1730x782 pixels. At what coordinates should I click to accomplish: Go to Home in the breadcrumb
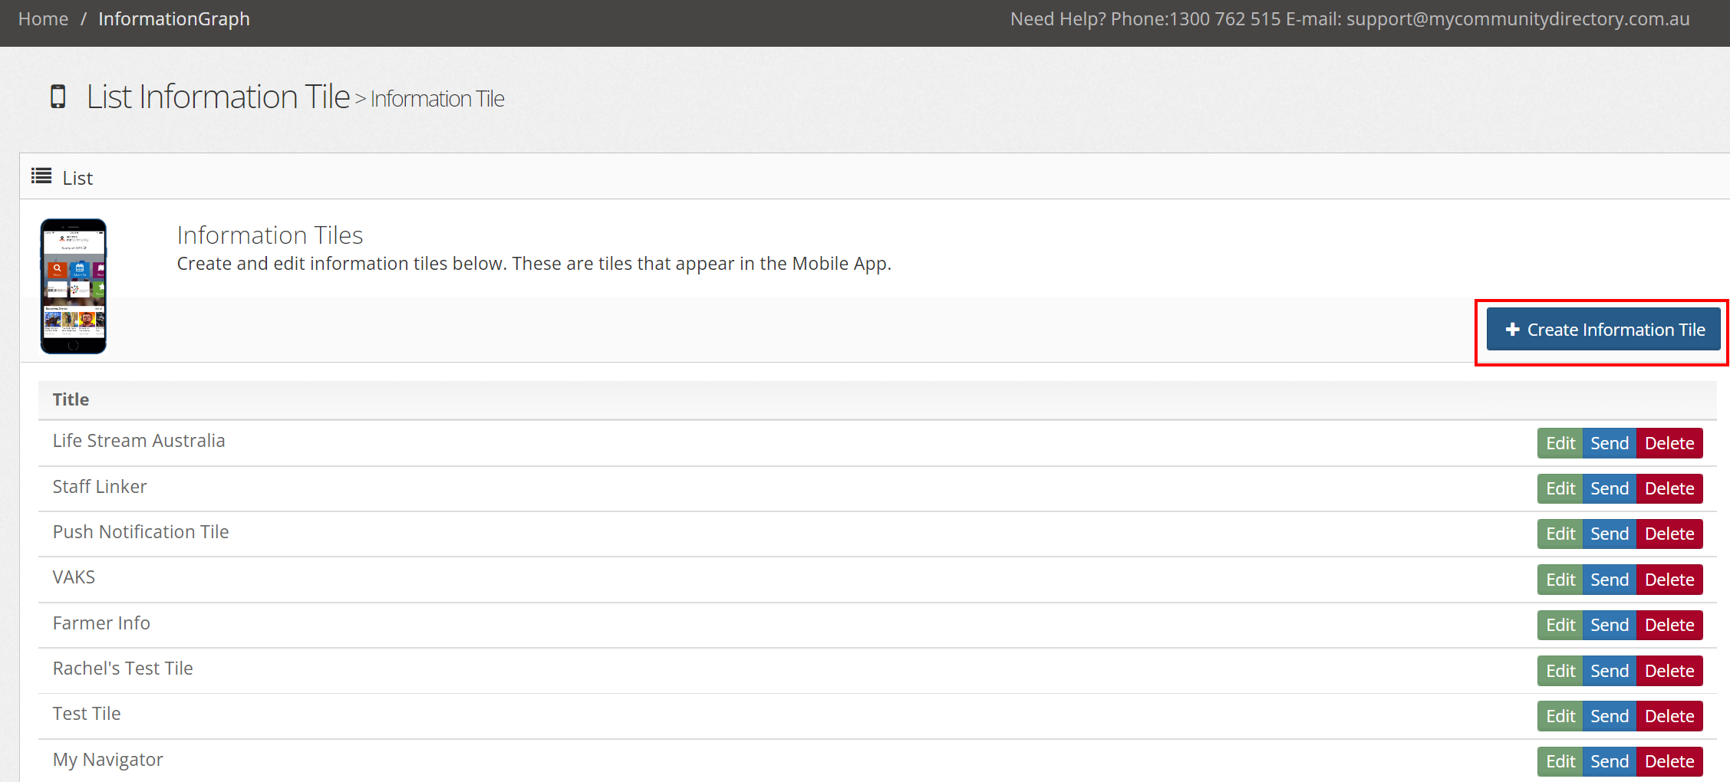[43, 19]
